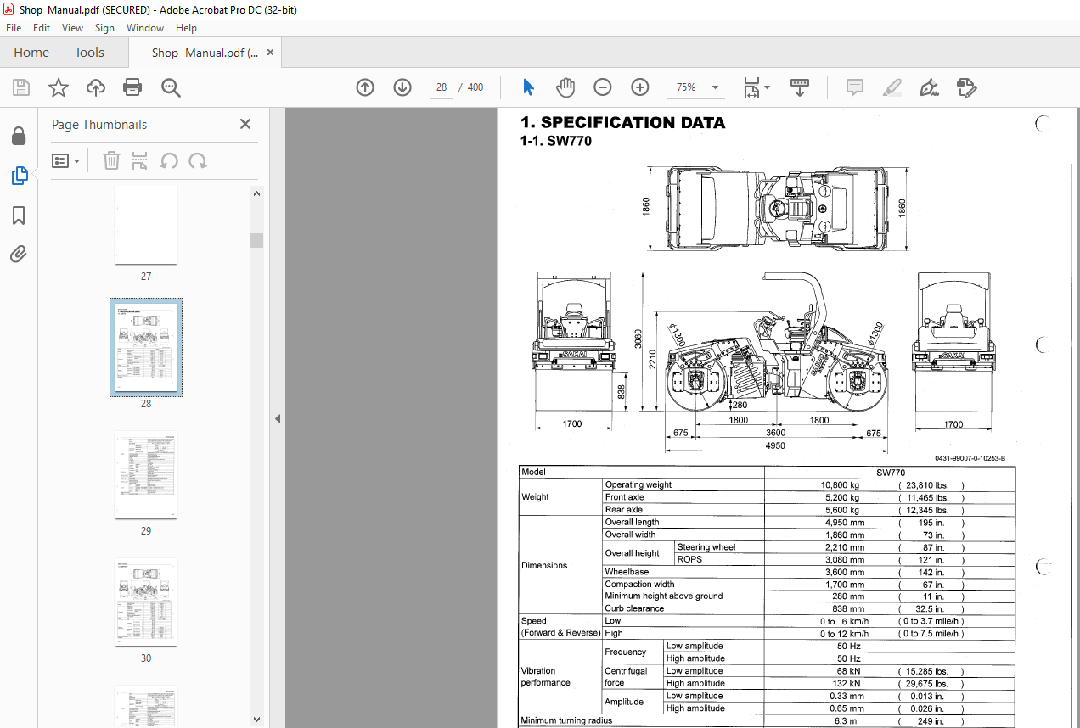The image size is (1080, 728).
Task: Select page 27 thumbnail
Action: pyautogui.click(x=146, y=225)
